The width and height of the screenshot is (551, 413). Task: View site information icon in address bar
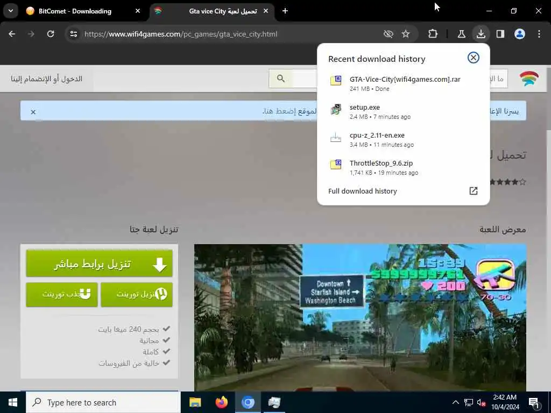(73, 34)
